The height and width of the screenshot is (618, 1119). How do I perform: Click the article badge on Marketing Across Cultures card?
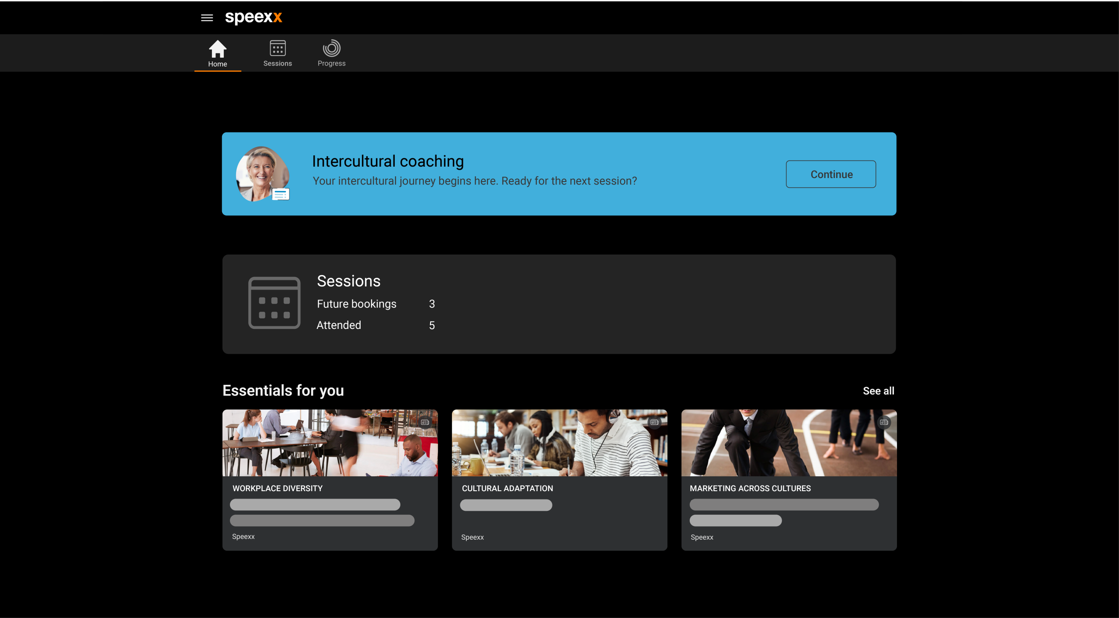pyautogui.click(x=884, y=422)
